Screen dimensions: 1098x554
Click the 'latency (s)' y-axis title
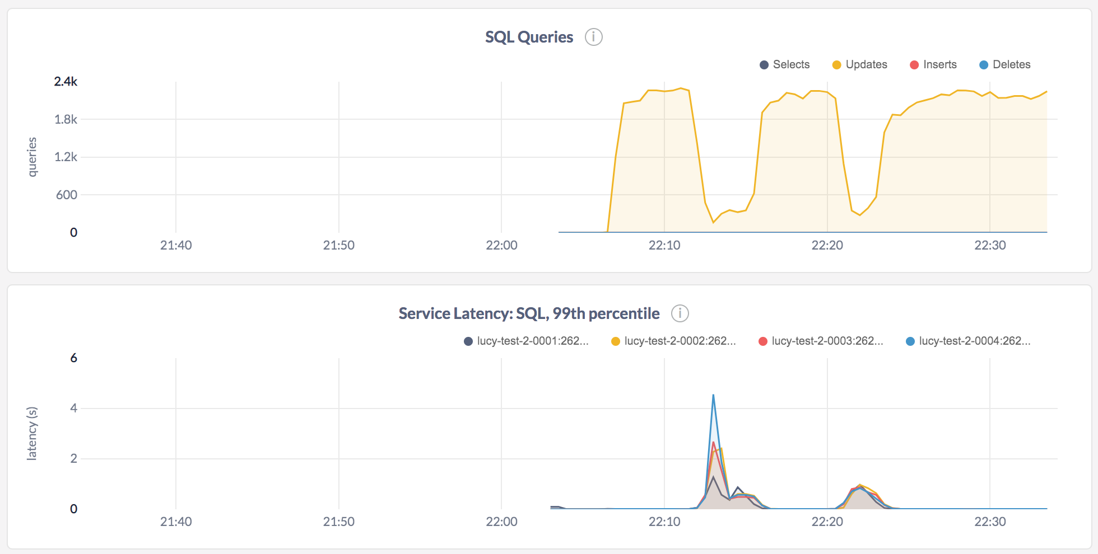pos(32,434)
